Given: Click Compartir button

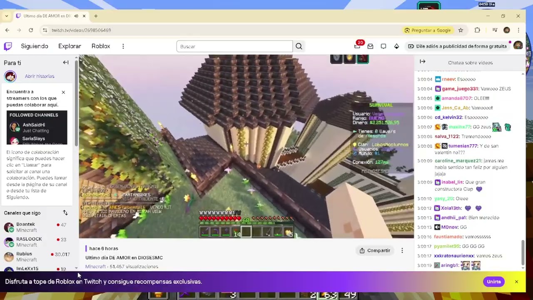Looking at the screenshot, I should coord(375,250).
